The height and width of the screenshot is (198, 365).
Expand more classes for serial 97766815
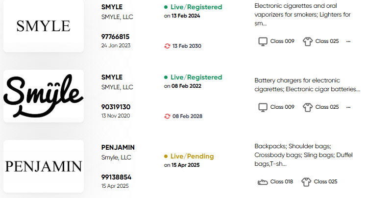[348, 41]
